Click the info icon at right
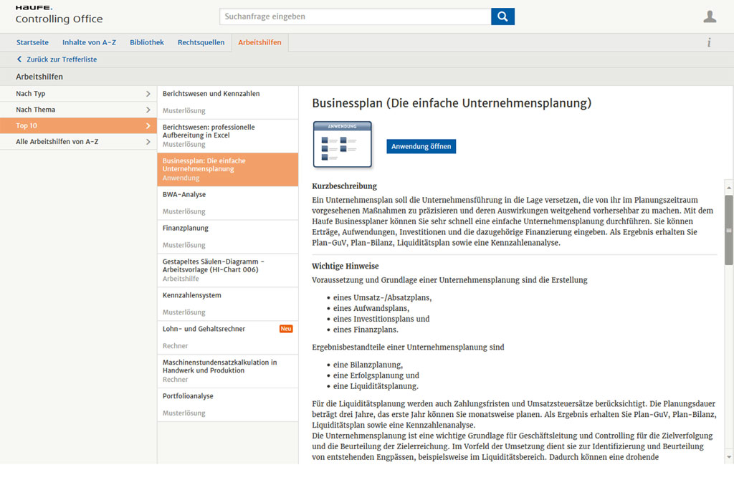Viewport: 734px width, 480px height. [x=709, y=42]
